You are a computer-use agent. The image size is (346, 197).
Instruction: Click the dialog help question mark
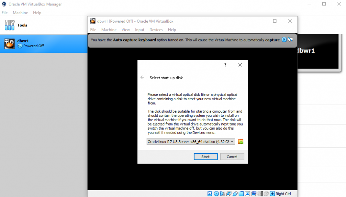pos(225,65)
